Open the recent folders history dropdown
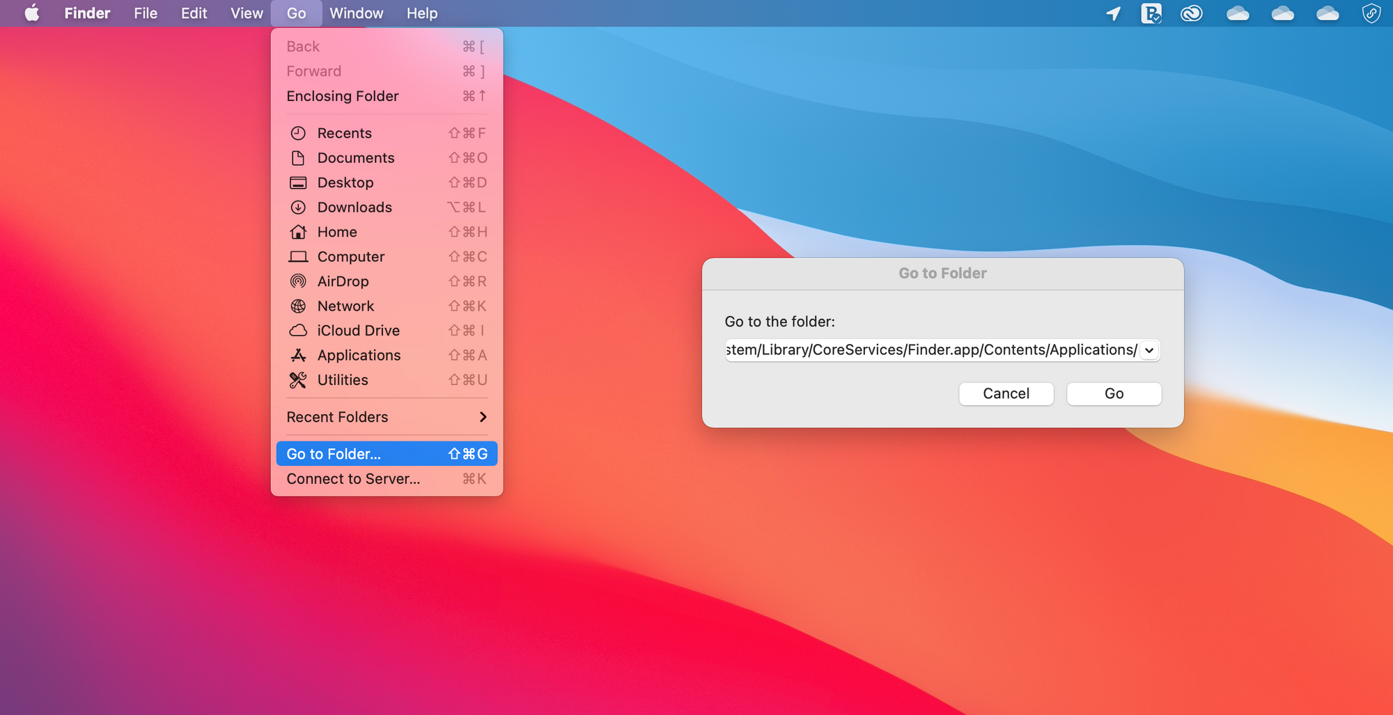The image size is (1393, 715). point(1149,350)
